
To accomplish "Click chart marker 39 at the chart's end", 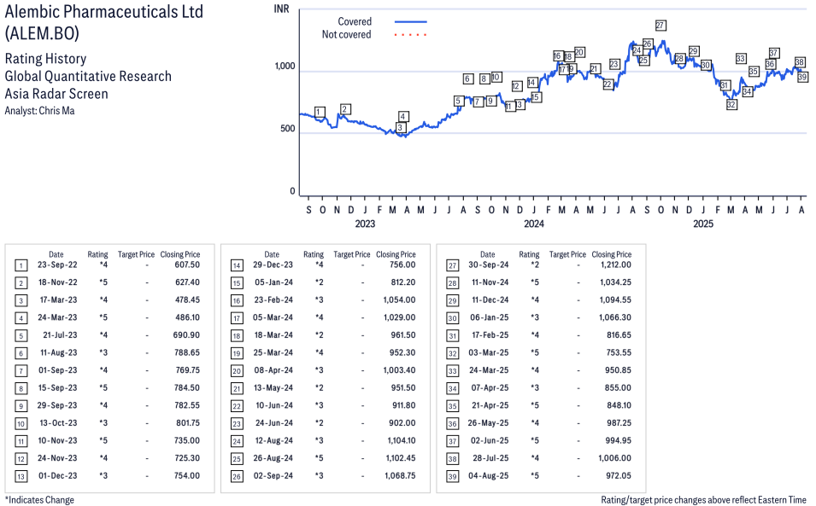I will click(x=802, y=77).
